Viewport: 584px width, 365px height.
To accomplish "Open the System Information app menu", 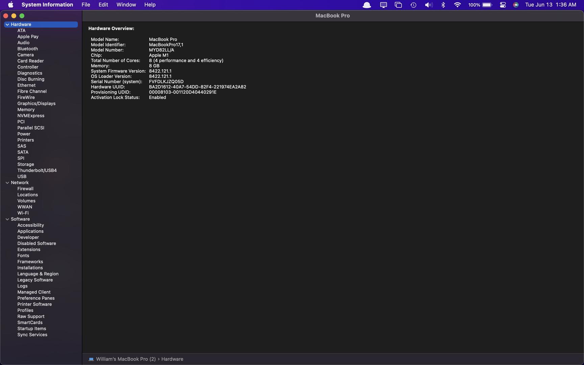I will [47, 5].
